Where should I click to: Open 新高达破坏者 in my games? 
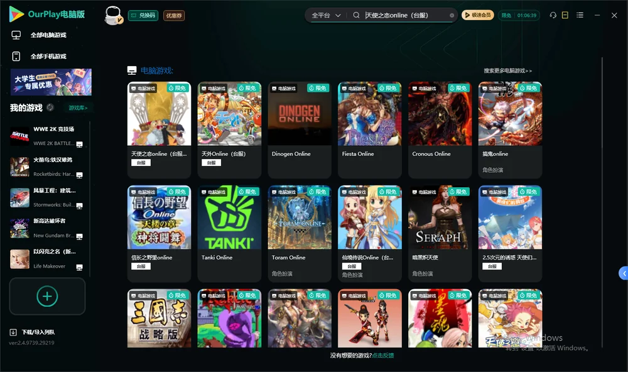pyautogui.click(x=47, y=228)
